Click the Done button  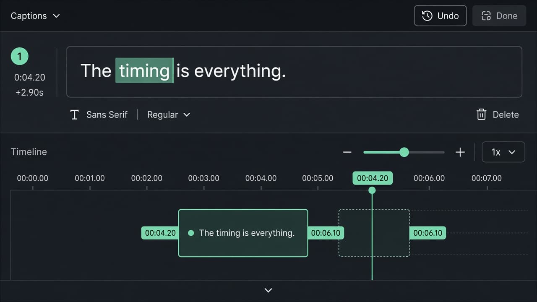coord(499,16)
